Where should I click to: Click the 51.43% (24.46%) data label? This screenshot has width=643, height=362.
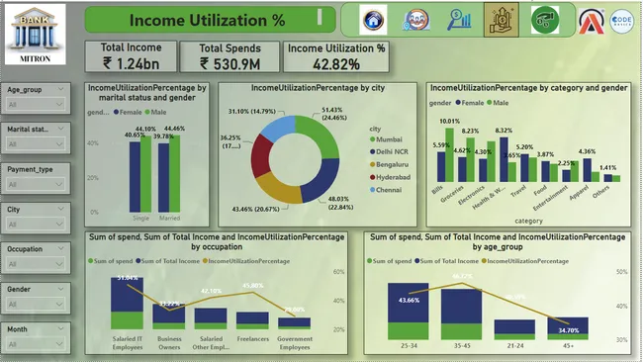[x=333, y=114]
